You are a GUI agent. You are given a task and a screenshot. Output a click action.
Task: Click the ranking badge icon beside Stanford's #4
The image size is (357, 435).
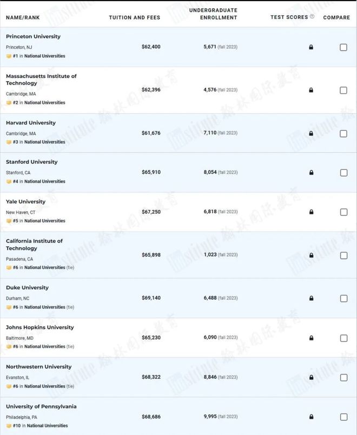coord(9,181)
